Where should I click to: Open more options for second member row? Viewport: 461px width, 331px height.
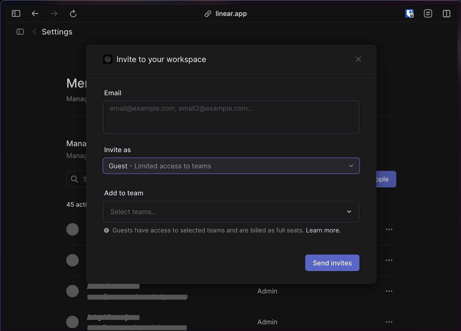tap(389, 260)
